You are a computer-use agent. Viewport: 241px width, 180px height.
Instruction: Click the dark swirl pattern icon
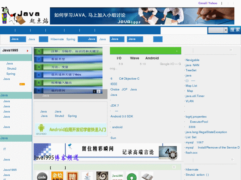coord(102,176)
